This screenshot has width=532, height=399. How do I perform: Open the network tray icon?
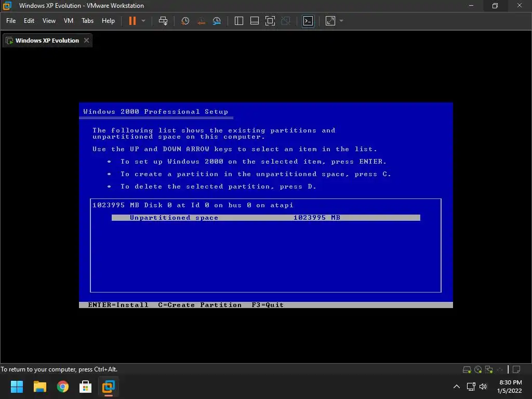click(471, 387)
